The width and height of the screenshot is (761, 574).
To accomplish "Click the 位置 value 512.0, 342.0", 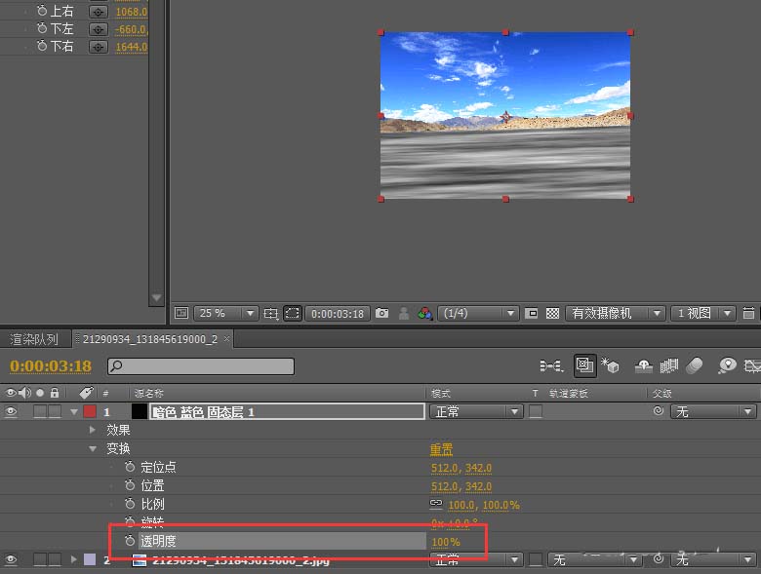I will [461, 486].
